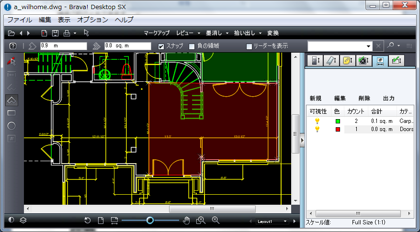Toggle visibility bulb for Carp row
The width and height of the screenshot is (420, 232).
(318, 121)
